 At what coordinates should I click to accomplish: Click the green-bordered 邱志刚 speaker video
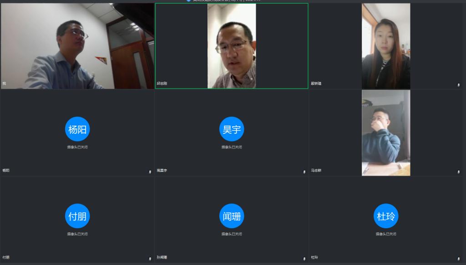(x=232, y=46)
